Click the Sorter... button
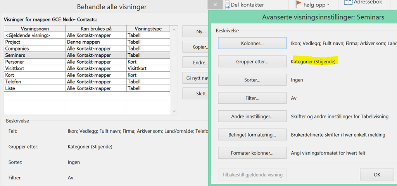This screenshot has width=397, height=186. click(x=252, y=80)
